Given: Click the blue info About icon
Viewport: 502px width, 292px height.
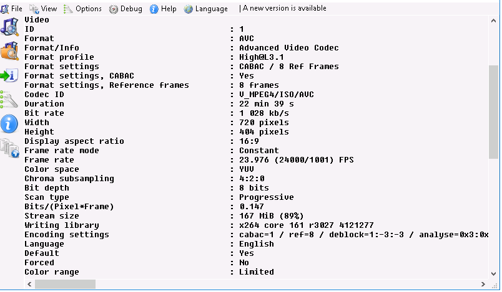Looking at the screenshot, I should coord(9,124).
